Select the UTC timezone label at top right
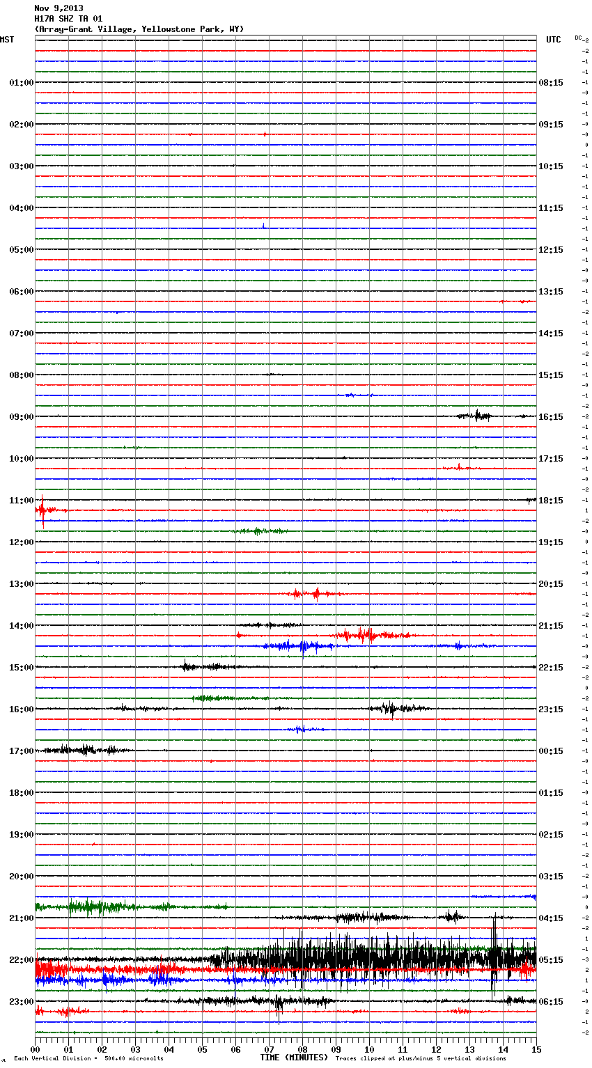 [553, 40]
